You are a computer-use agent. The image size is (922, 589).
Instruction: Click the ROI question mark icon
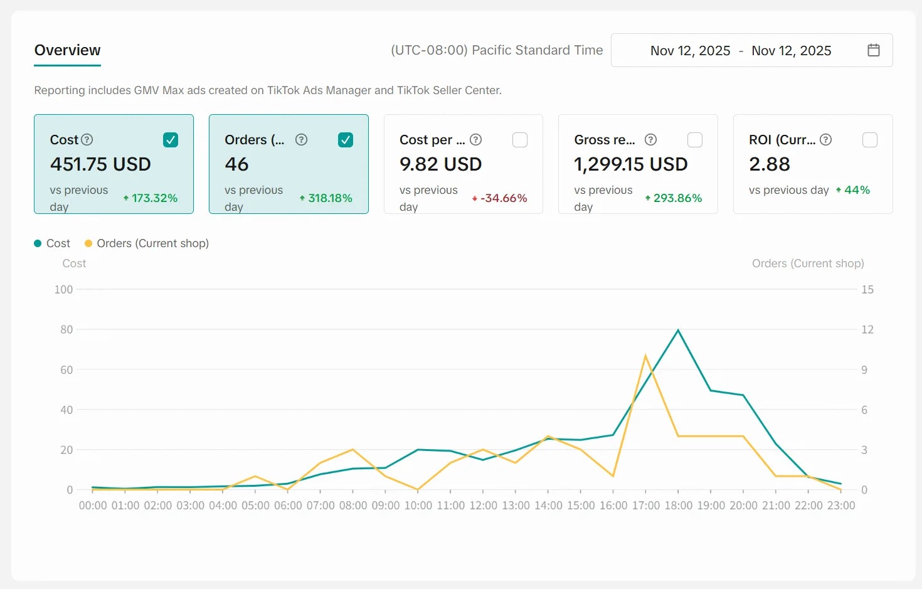[825, 139]
